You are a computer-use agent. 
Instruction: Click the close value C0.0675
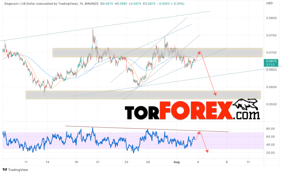pyautogui.click(x=149, y=4)
